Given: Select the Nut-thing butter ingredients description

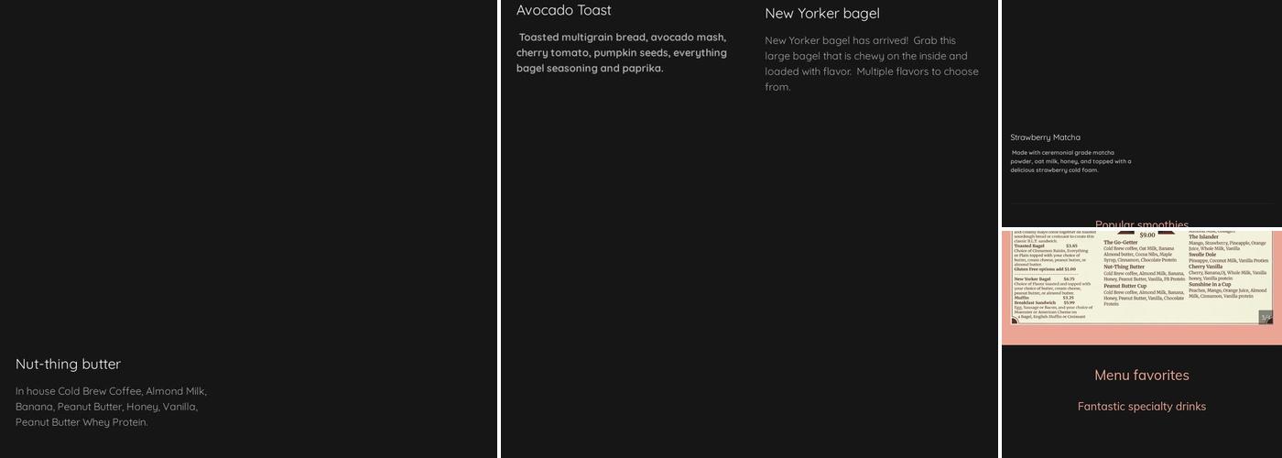Looking at the screenshot, I should (x=111, y=407).
